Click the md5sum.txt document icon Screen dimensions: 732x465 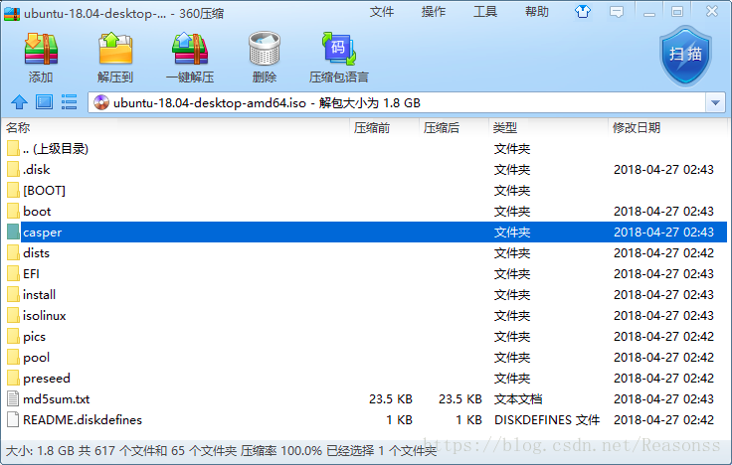click(14, 398)
